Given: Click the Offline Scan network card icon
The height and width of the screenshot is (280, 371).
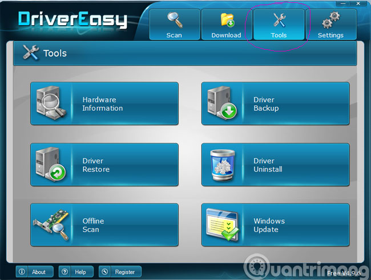Looking at the screenshot, I should click(x=51, y=225).
